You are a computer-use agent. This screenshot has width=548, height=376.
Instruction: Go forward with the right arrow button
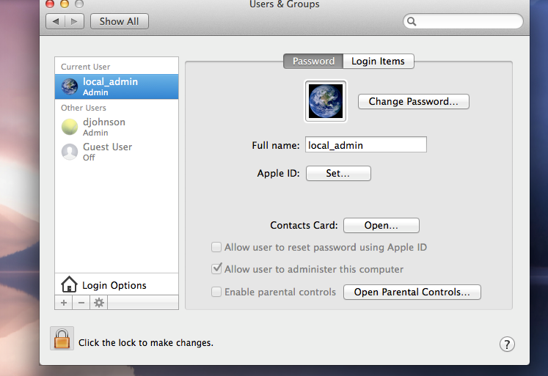tap(74, 21)
